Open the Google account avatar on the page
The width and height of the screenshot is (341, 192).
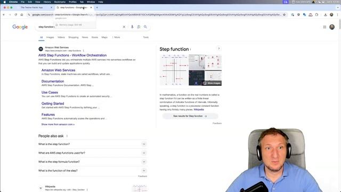tap(332, 27)
